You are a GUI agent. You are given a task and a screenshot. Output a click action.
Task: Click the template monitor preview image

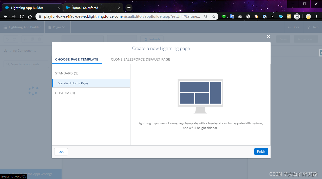200,96
